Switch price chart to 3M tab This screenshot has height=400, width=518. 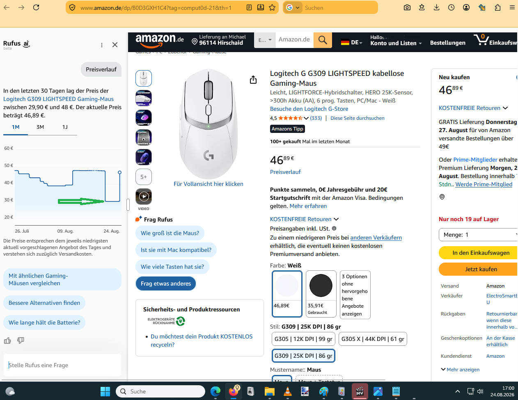(x=40, y=127)
